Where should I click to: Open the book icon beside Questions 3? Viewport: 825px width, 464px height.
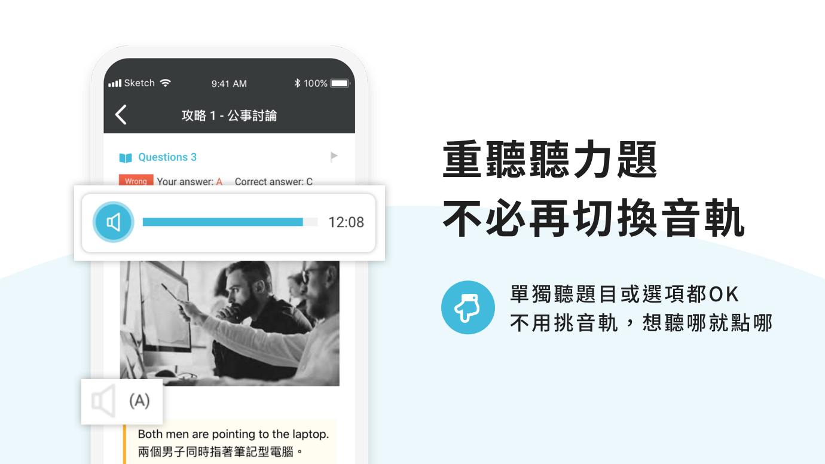point(126,158)
